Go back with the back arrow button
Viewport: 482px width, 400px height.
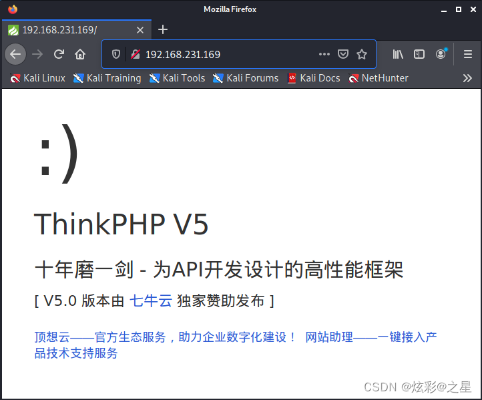click(x=15, y=54)
